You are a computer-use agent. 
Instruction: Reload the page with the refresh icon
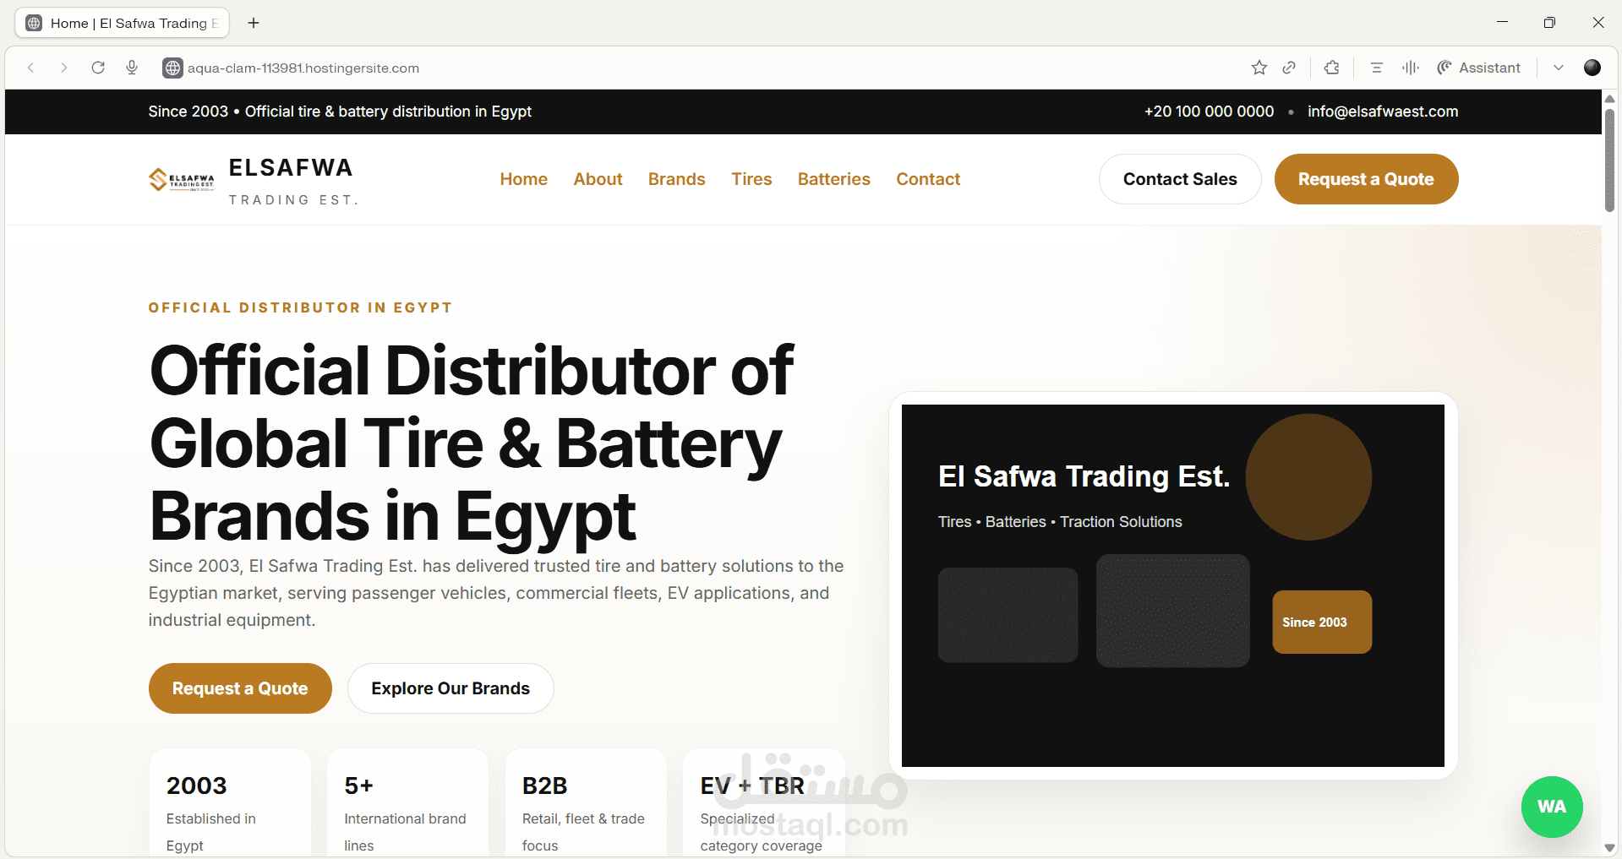pos(98,68)
